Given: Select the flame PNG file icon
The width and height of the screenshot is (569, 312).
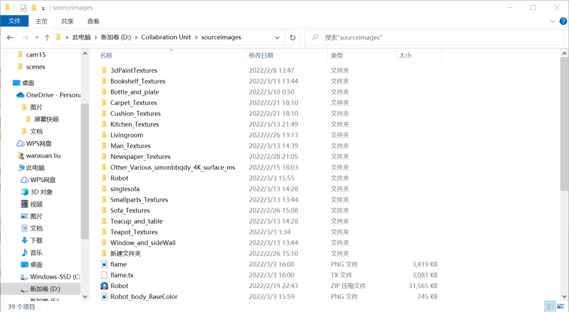Looking at the screenshot, I should [x=104, y=264].
